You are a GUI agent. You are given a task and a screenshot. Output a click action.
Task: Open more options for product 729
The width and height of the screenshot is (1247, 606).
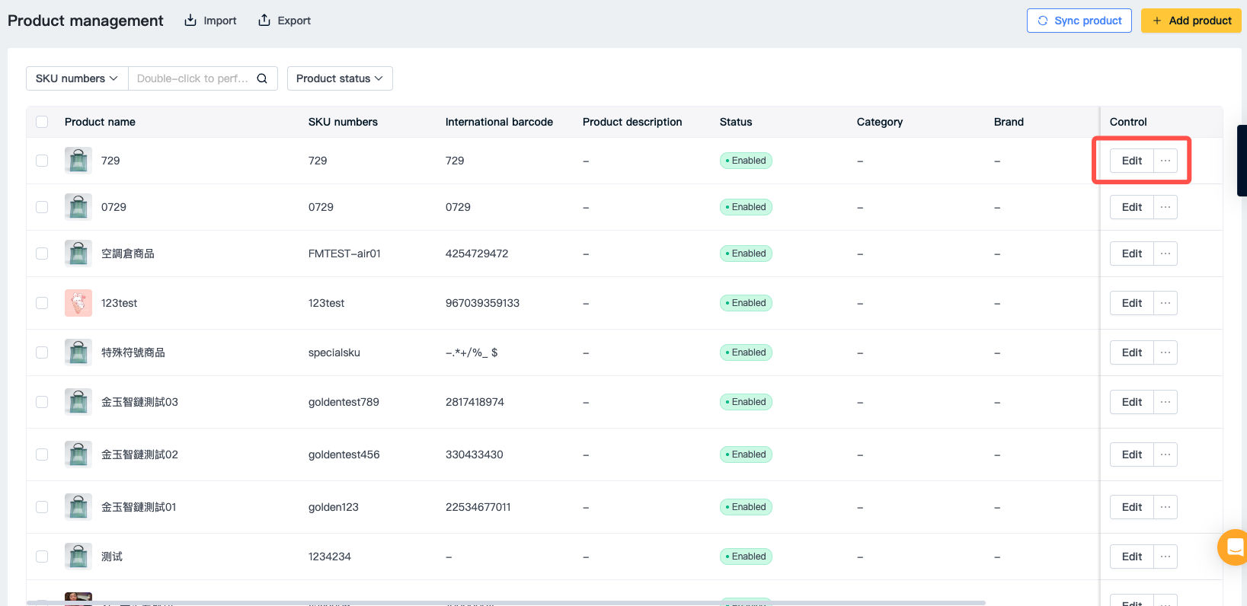coord(1165,161)
